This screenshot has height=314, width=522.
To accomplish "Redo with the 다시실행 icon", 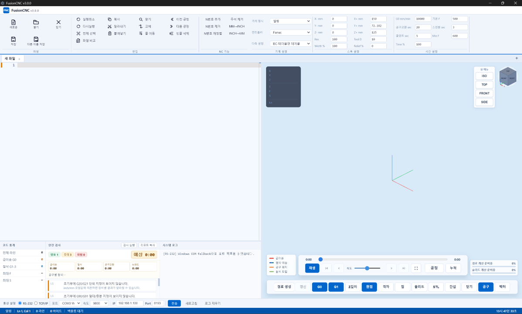I will click(x=78, y=26).
